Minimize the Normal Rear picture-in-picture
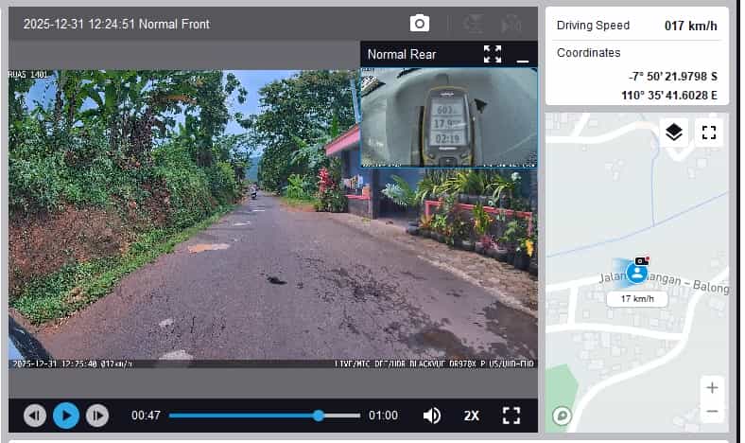 523,57
